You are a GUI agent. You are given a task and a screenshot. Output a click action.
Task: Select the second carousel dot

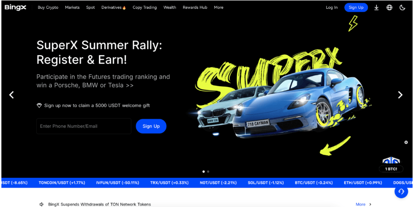point(208,171)
